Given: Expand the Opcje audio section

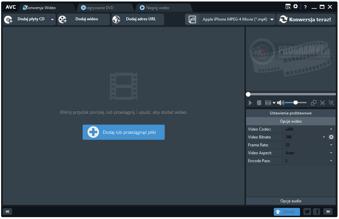Looking at the screenshot, I should click(x=291, y=201).
